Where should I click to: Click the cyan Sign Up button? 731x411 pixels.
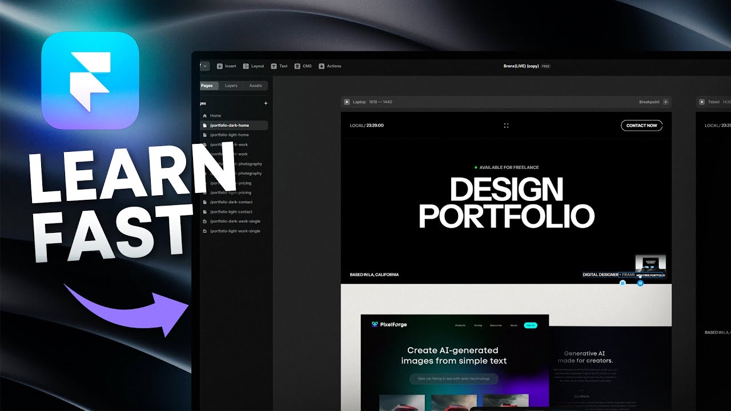tap(531, 325)
